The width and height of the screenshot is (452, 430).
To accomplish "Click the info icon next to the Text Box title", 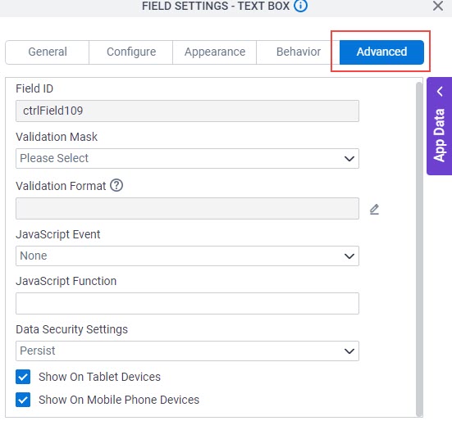I will [x=300, y=6].
